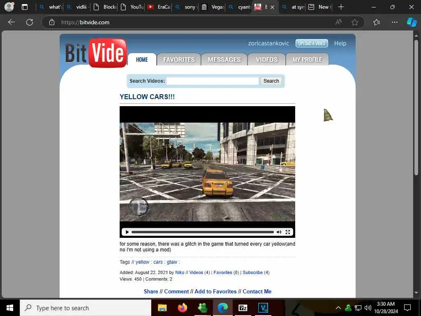Switch to the Vegas browser tab
The height and width of the screenshot is (316, 421).
(x=213, y=7)
